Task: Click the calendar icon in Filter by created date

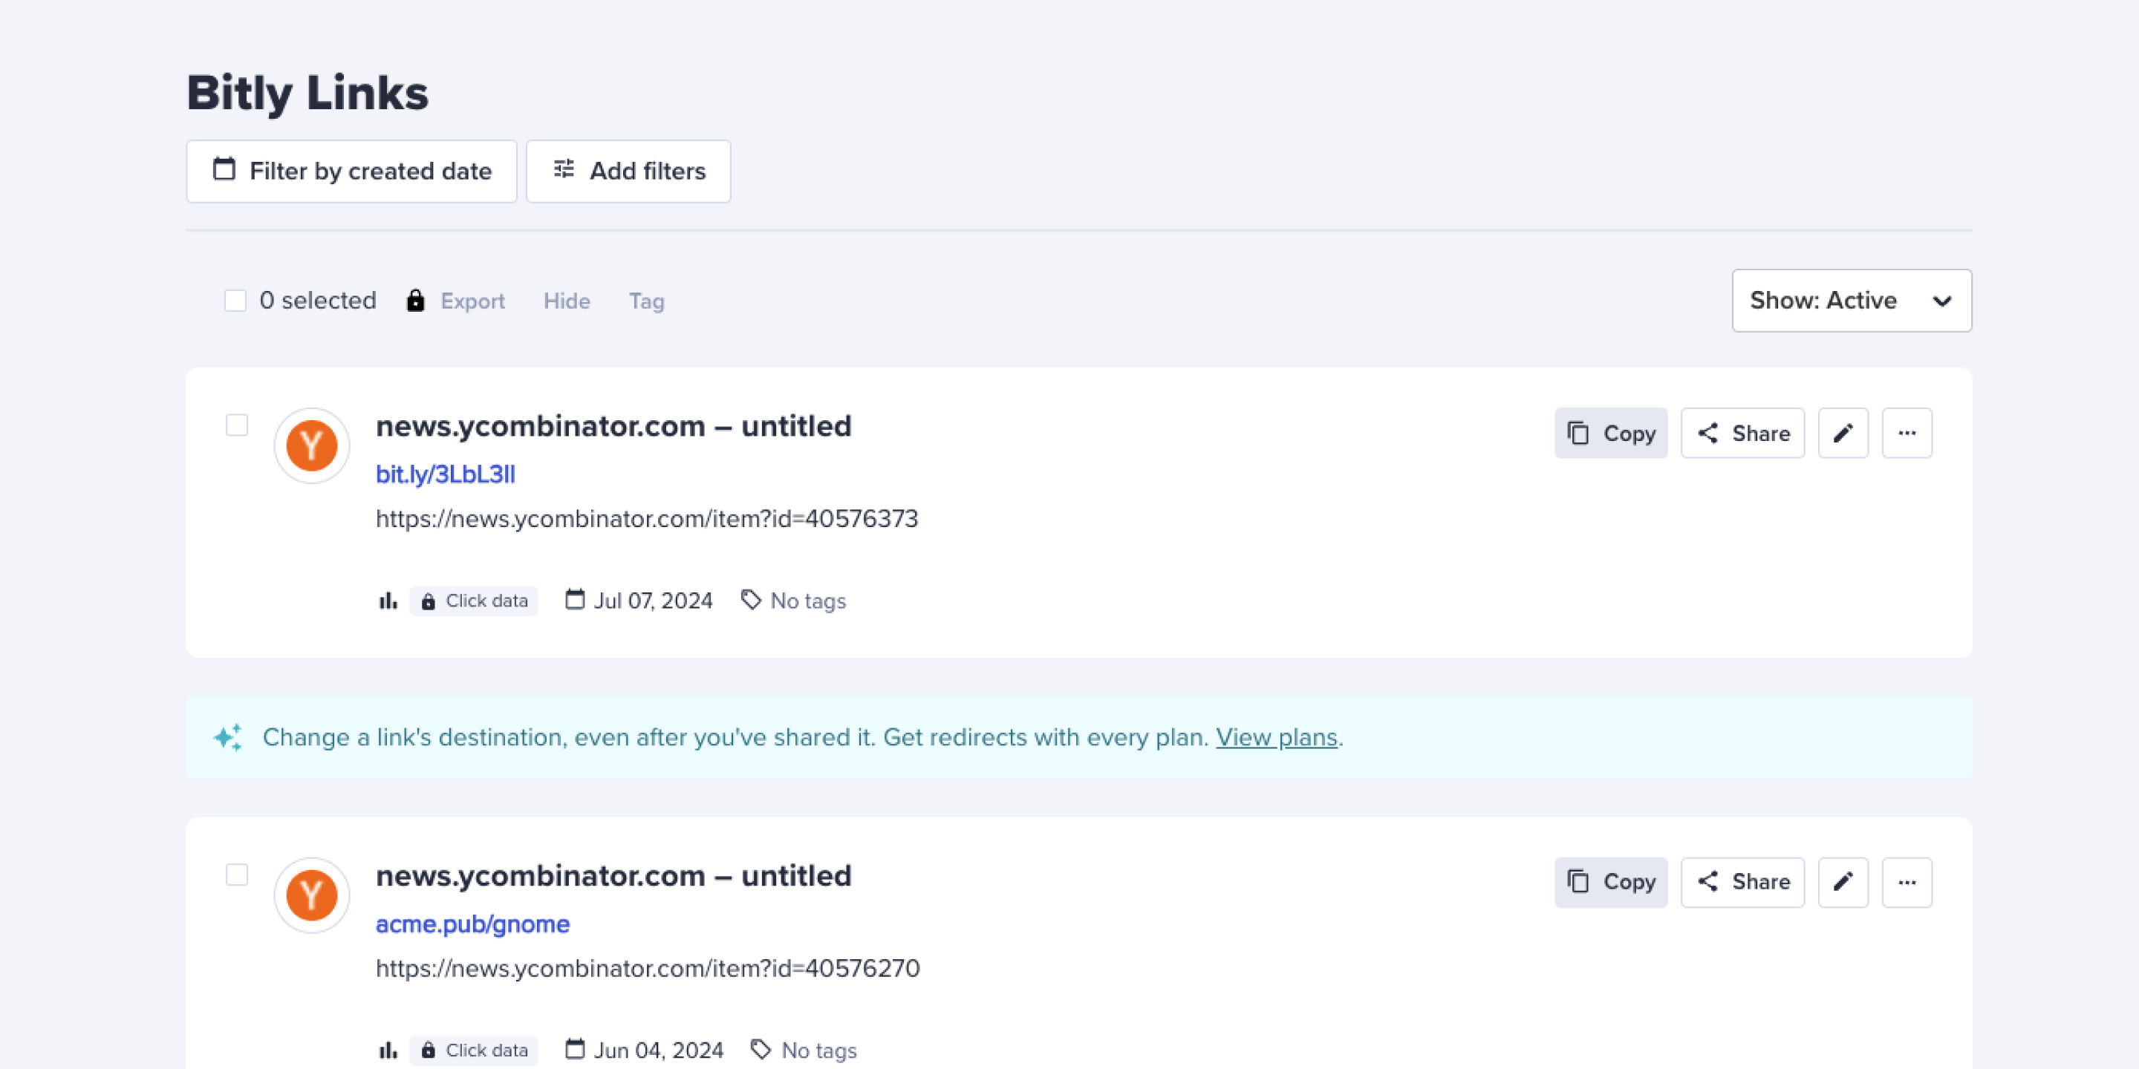Action: pyautogui.click(x=224, y=169)
